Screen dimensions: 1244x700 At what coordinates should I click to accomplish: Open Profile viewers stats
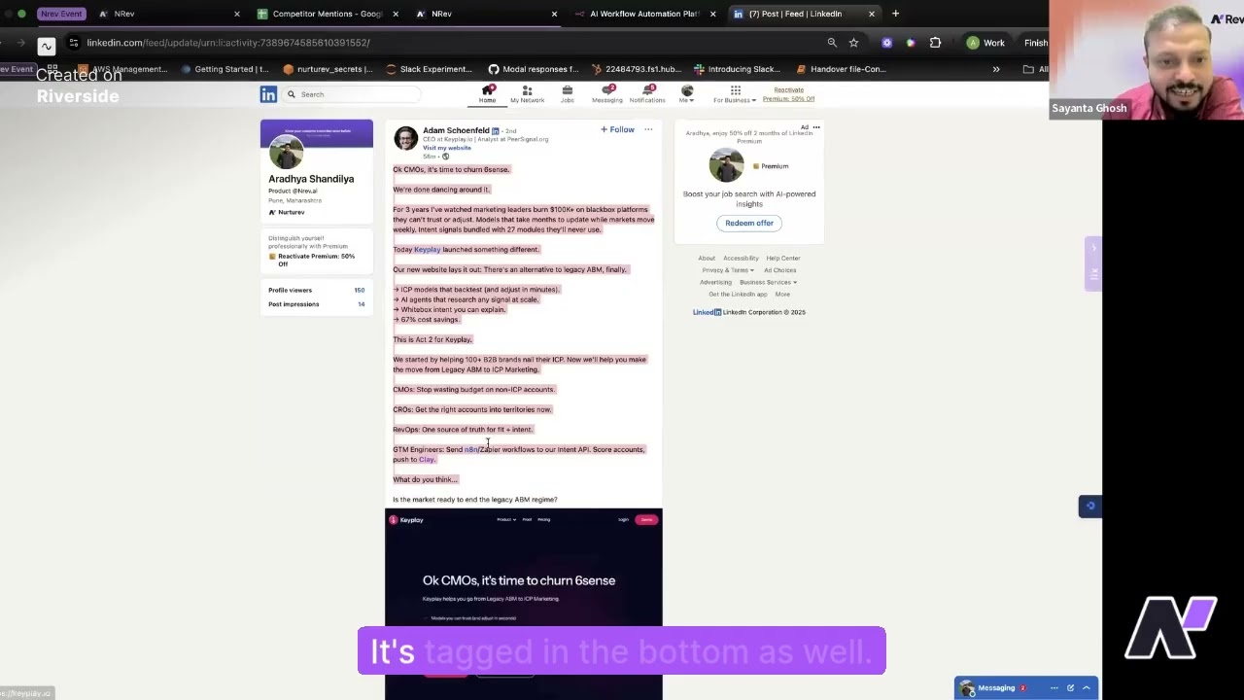316,290
